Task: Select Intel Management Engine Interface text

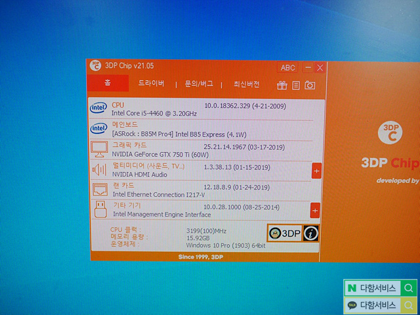Action: [x=162, y=215]
